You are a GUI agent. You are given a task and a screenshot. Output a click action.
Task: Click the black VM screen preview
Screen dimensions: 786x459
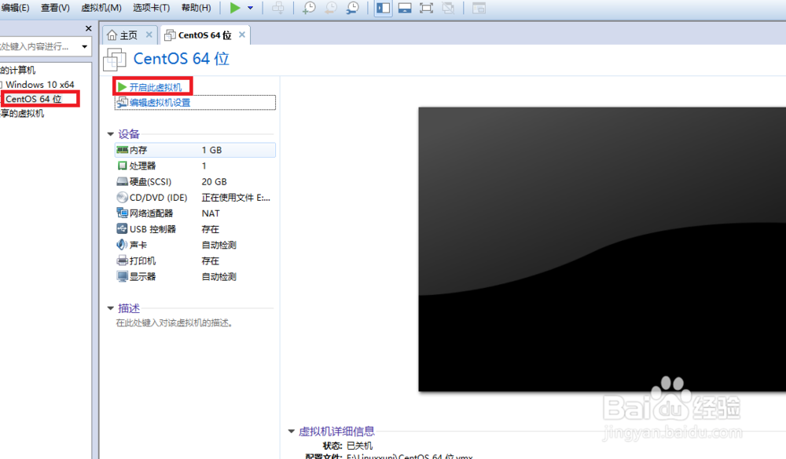(602, 249)
